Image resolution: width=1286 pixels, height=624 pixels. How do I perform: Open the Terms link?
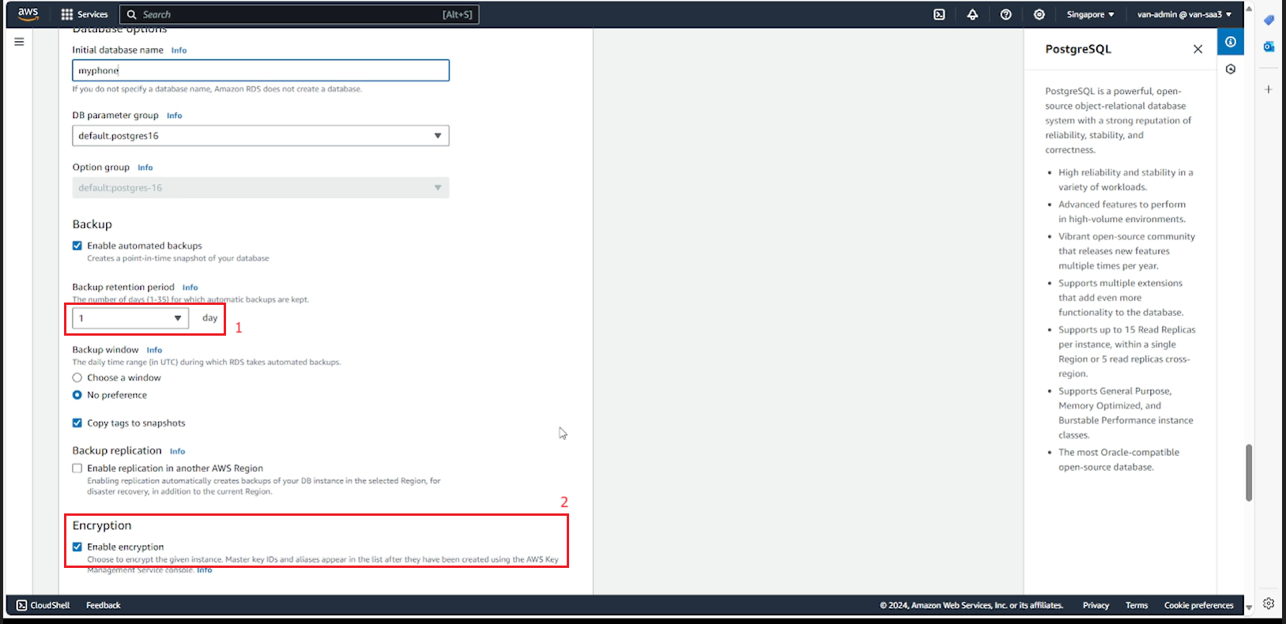1137,605
